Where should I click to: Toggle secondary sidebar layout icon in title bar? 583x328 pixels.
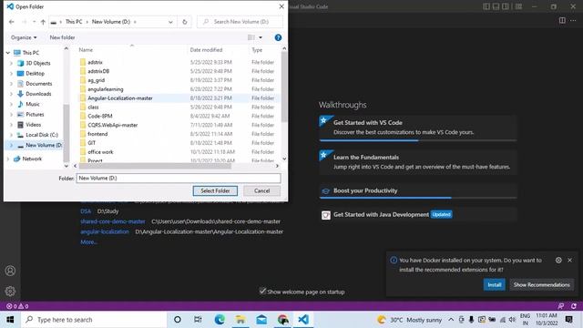tap(506, 6)
